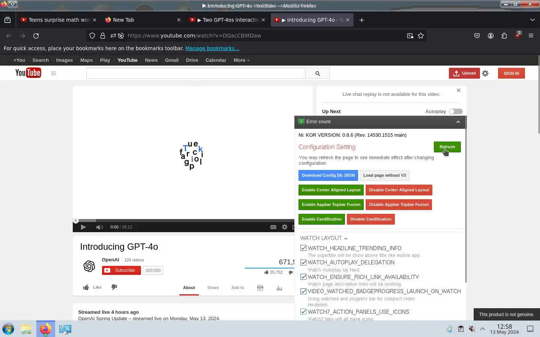540x337 pixels.
Task: Open YouTube settings gear icon
Action: pos(485,73)
